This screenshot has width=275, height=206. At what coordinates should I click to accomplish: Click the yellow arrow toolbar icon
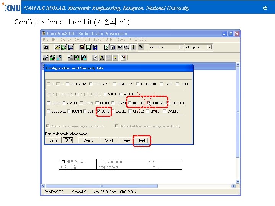click(115, 58)
